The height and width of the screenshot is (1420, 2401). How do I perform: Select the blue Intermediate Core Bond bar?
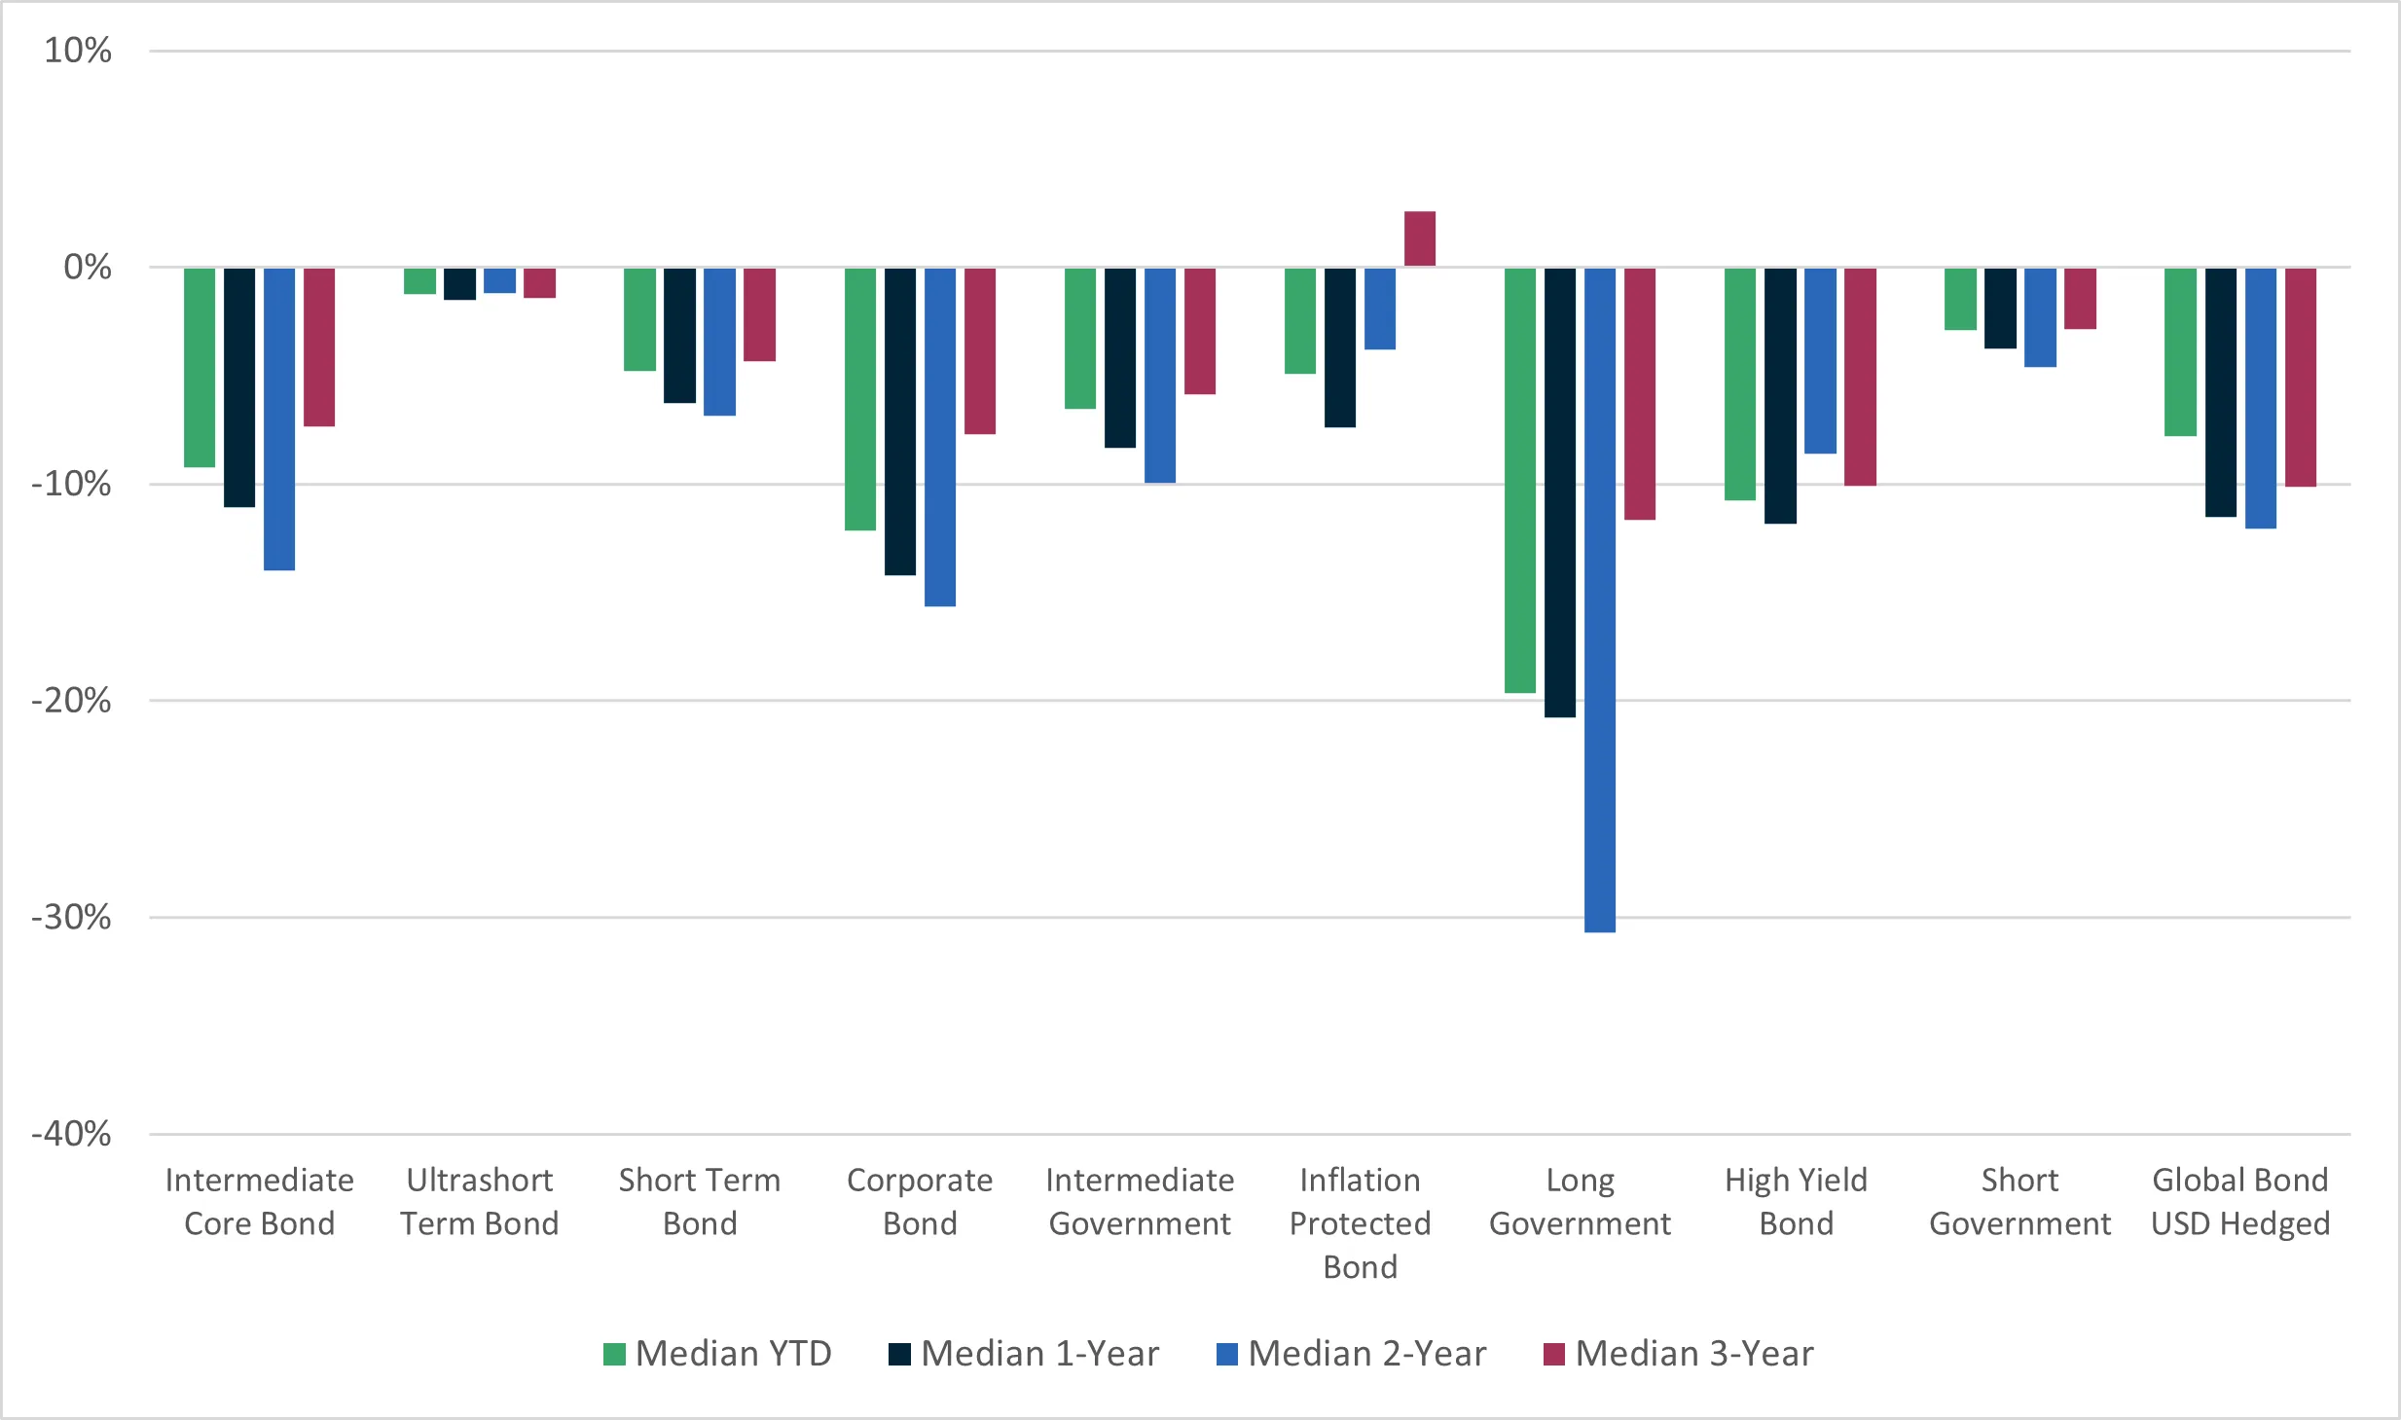[279, 419]
